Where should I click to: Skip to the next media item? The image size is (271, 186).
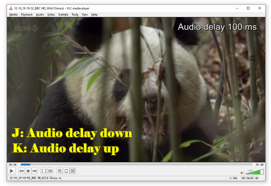point(34,171)
